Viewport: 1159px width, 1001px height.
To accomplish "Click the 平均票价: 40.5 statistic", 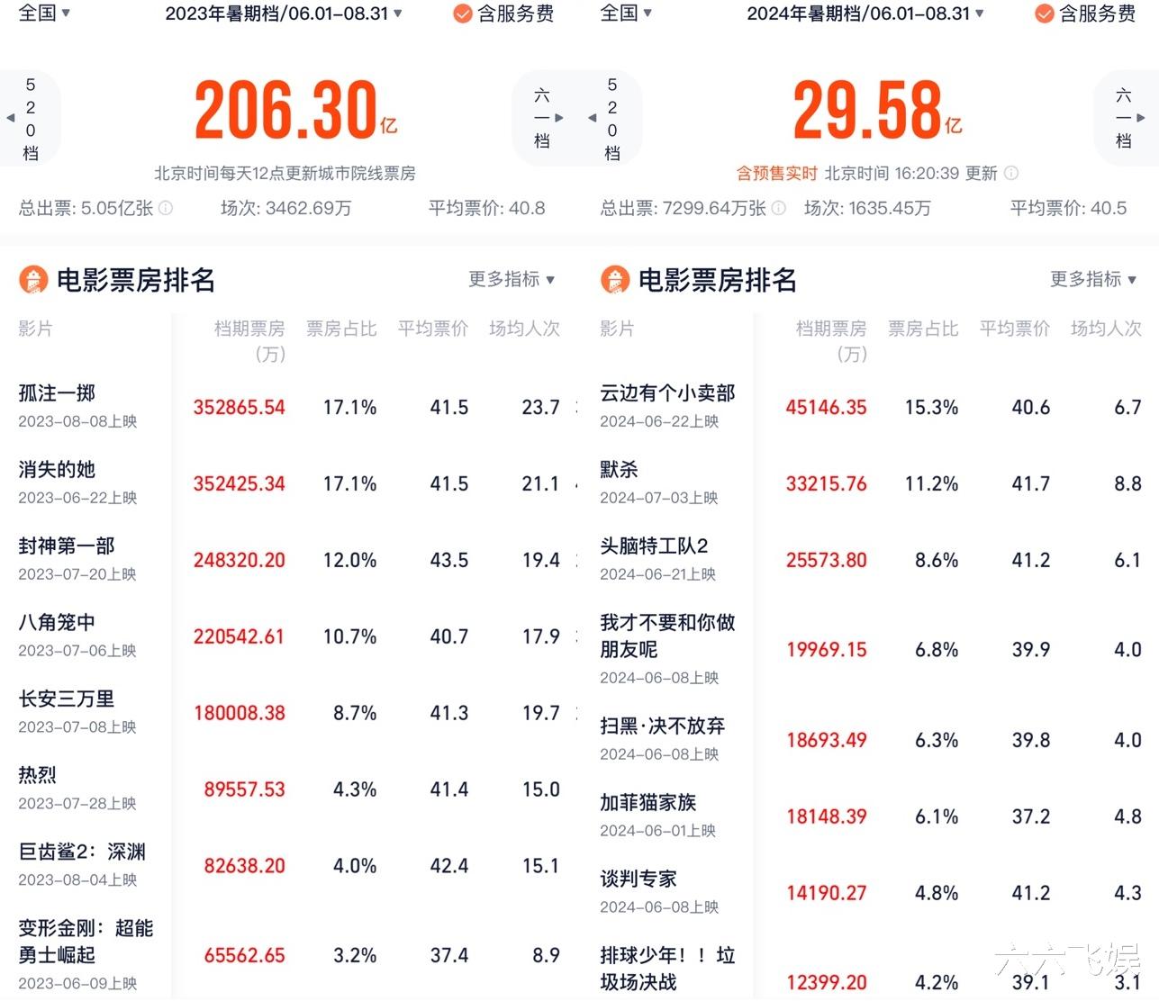I will point(1068,208).
